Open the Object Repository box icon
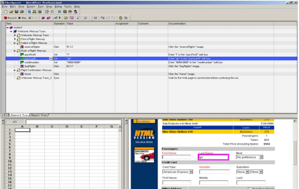The height and width of the screenshot is (189, 299). (70, 12)
